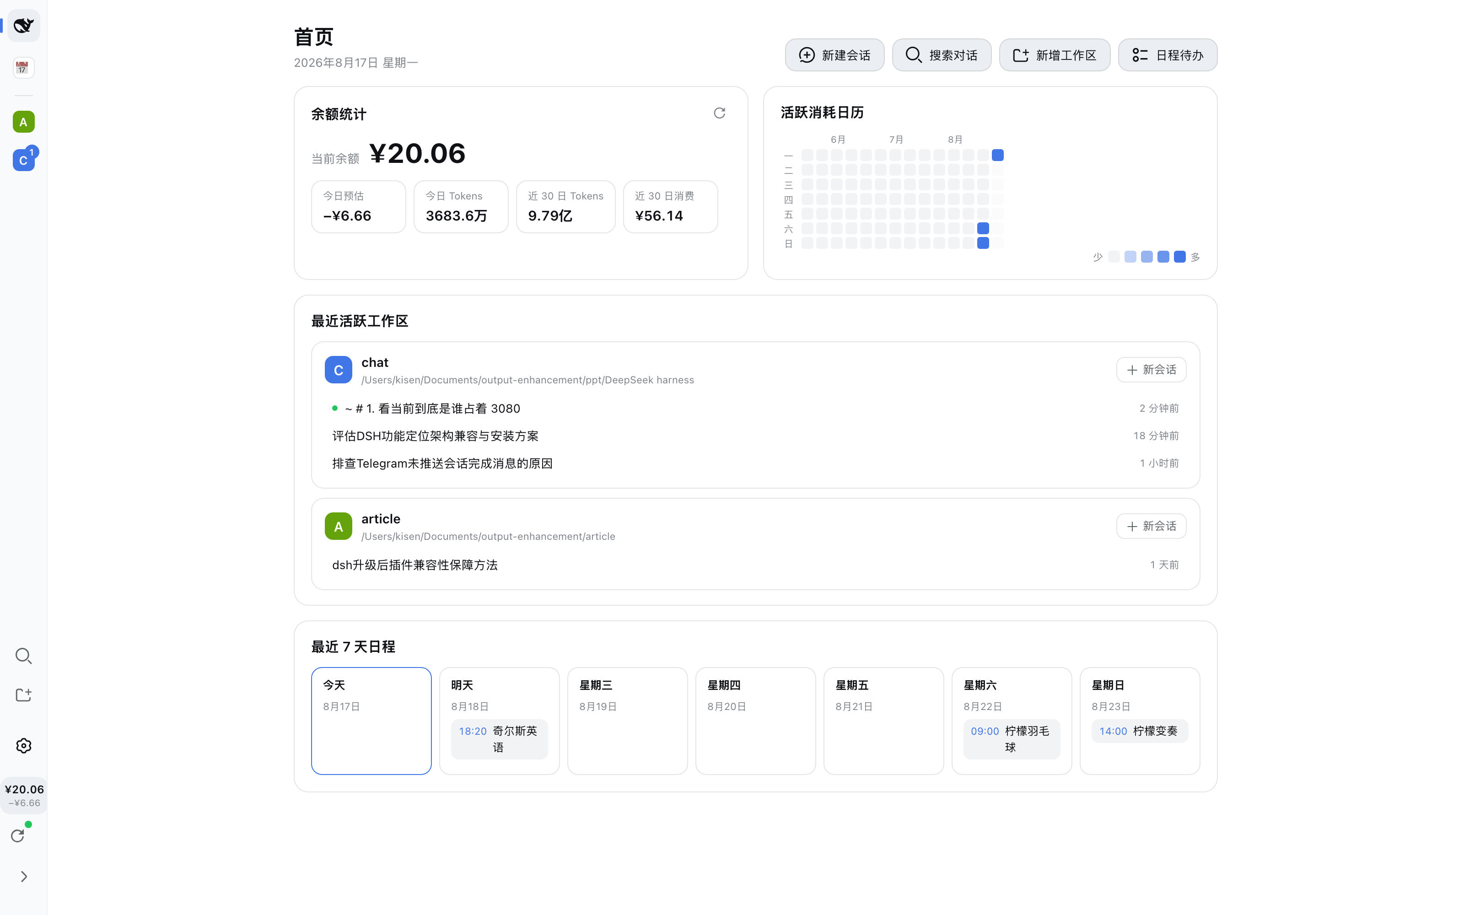Screen dimensions: 1464x915
Task: Click the article workspace folder path
Action: pos(488,536)
